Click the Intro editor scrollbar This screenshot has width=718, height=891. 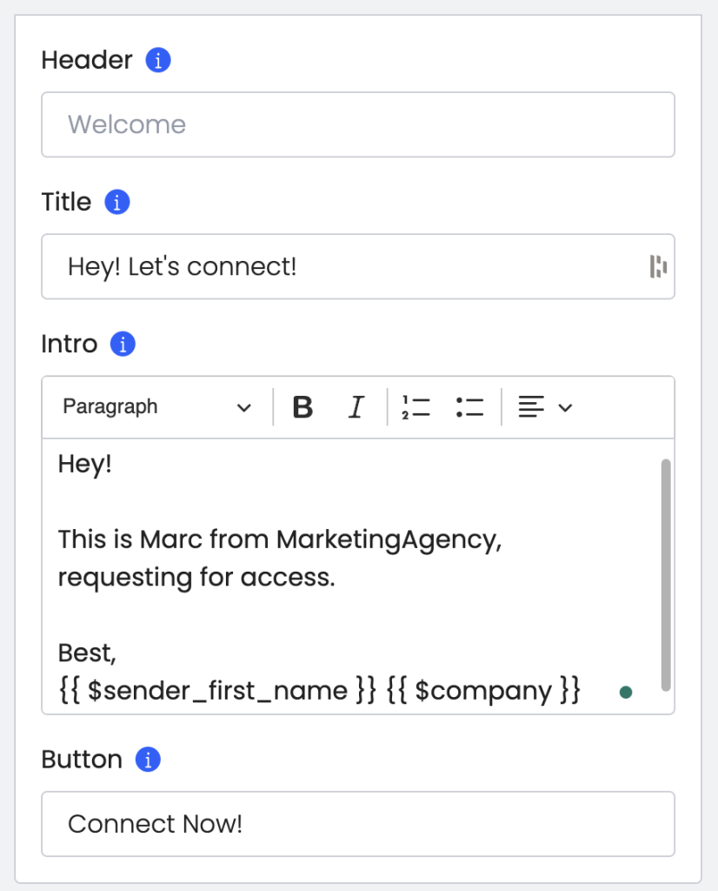click(x=666, y=574)
